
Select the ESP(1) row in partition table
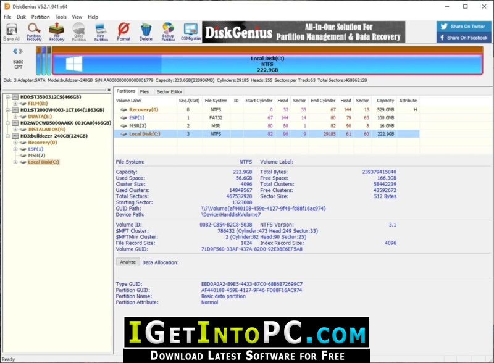tap(267, 117)
